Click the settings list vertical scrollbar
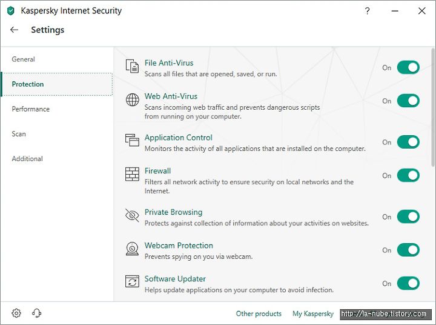The height and width of the screenshot is (325, 436). click(x=433, y=107)
